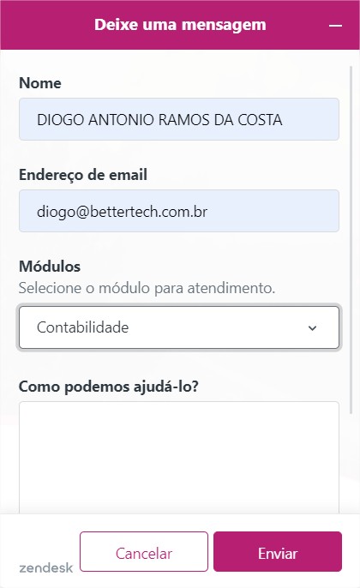
Task: Click the Nome field label
Action: 39,83
